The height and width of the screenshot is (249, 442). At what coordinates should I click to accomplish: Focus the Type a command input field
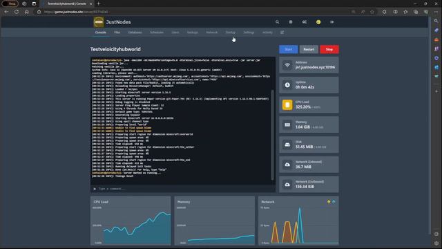coord(182,189)
